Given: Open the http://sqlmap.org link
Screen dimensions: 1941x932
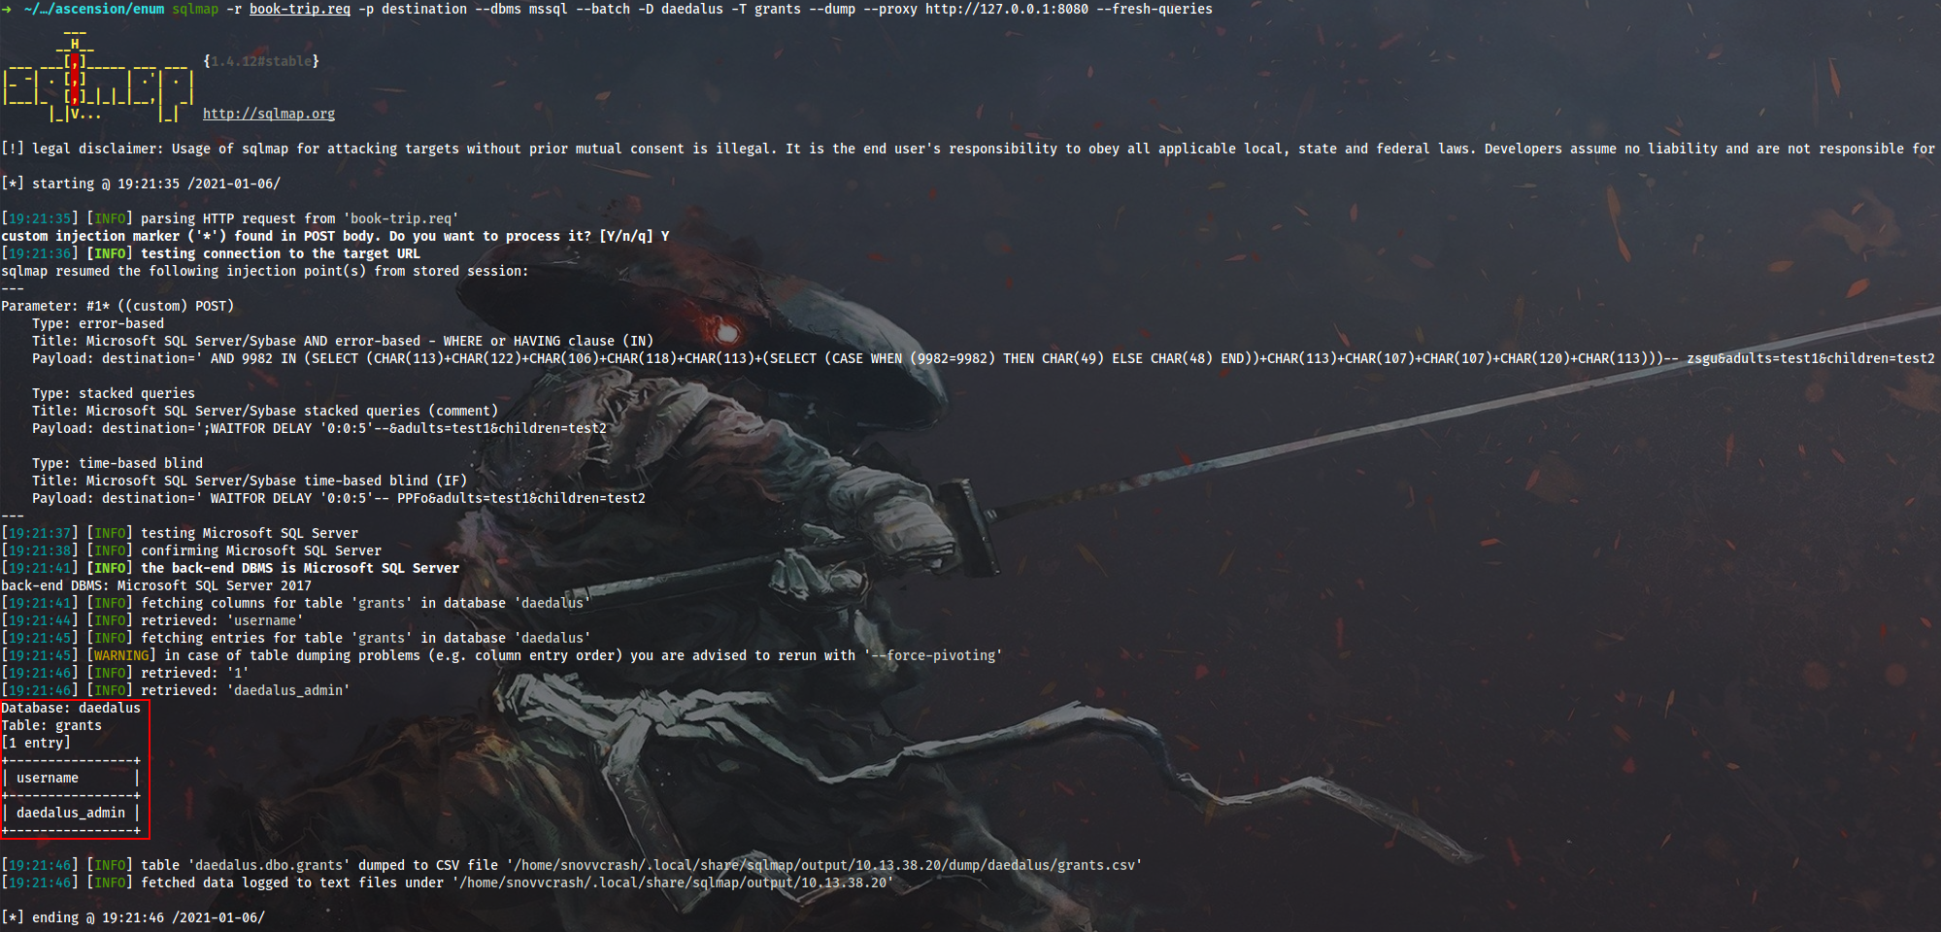Looking at the screenshot, I should click(x=269, y=114).
